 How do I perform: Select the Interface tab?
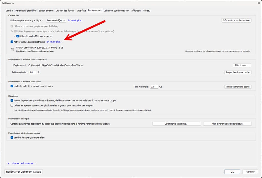point(81,11)
